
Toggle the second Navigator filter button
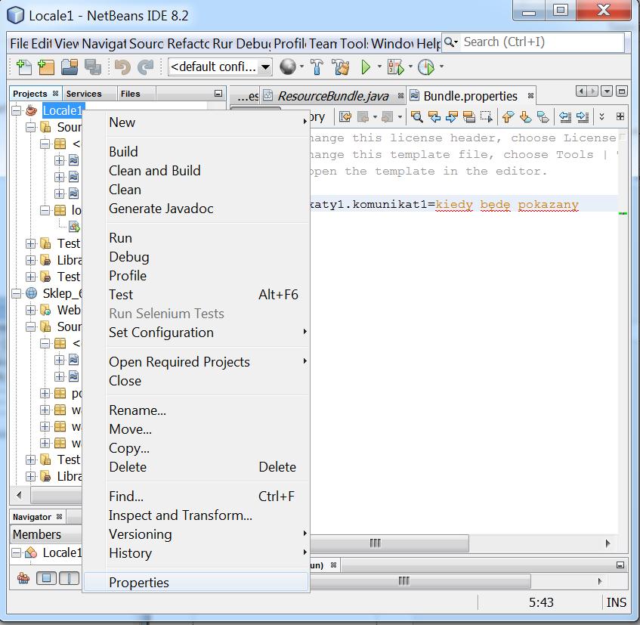click(69, 578)
